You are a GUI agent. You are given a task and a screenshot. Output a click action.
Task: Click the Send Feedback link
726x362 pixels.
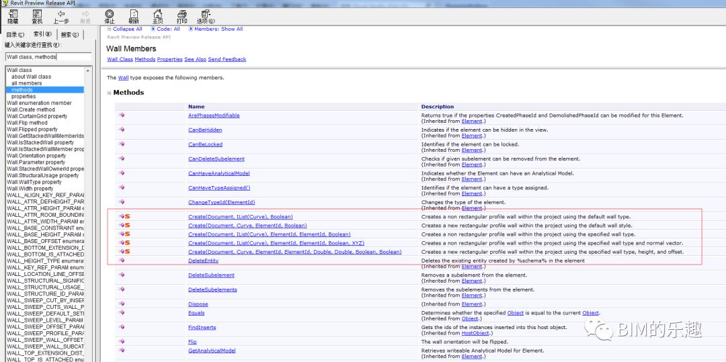coord(227,59)
